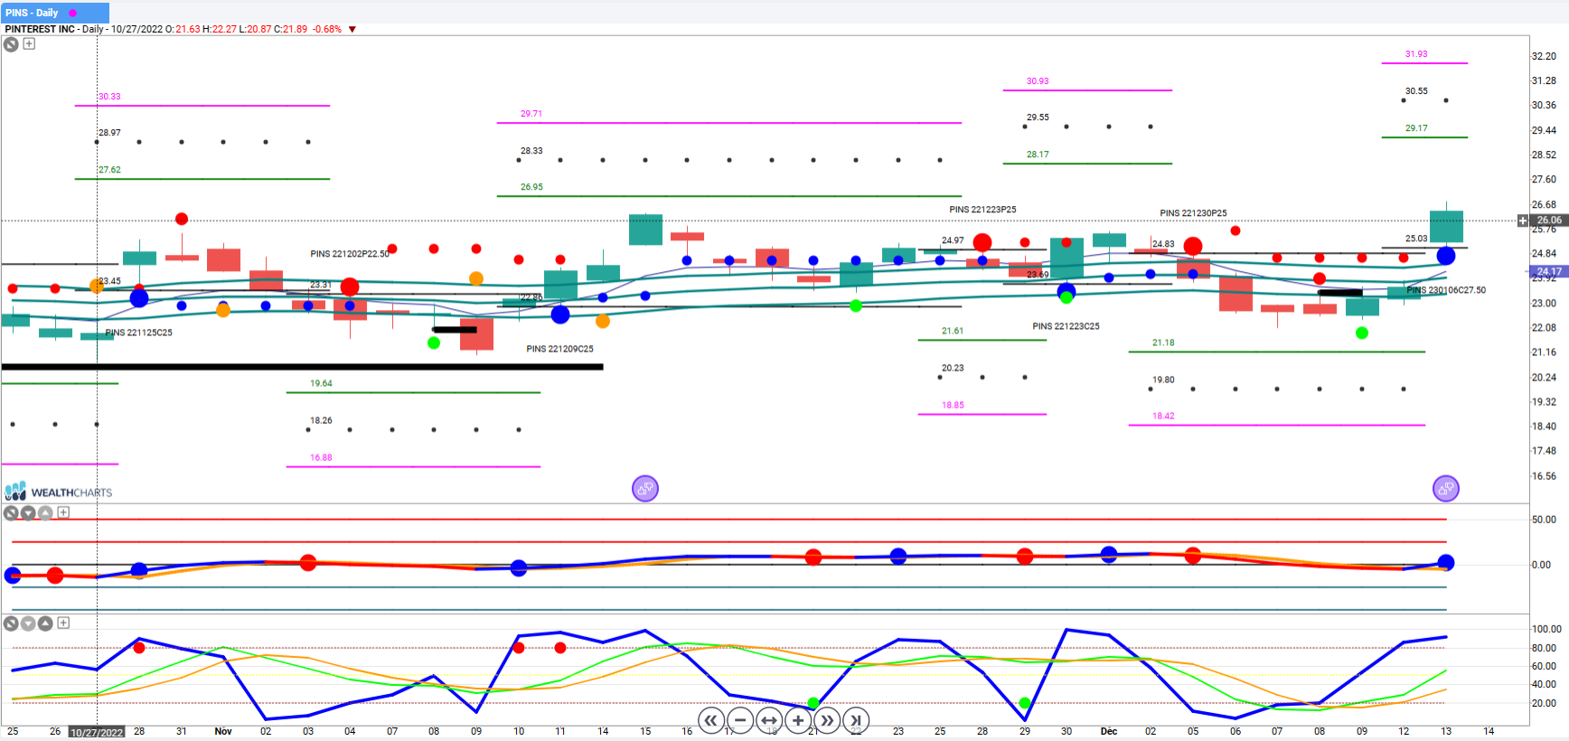
Task: Hide indicators on the main price pane
Action: (11, 43)
